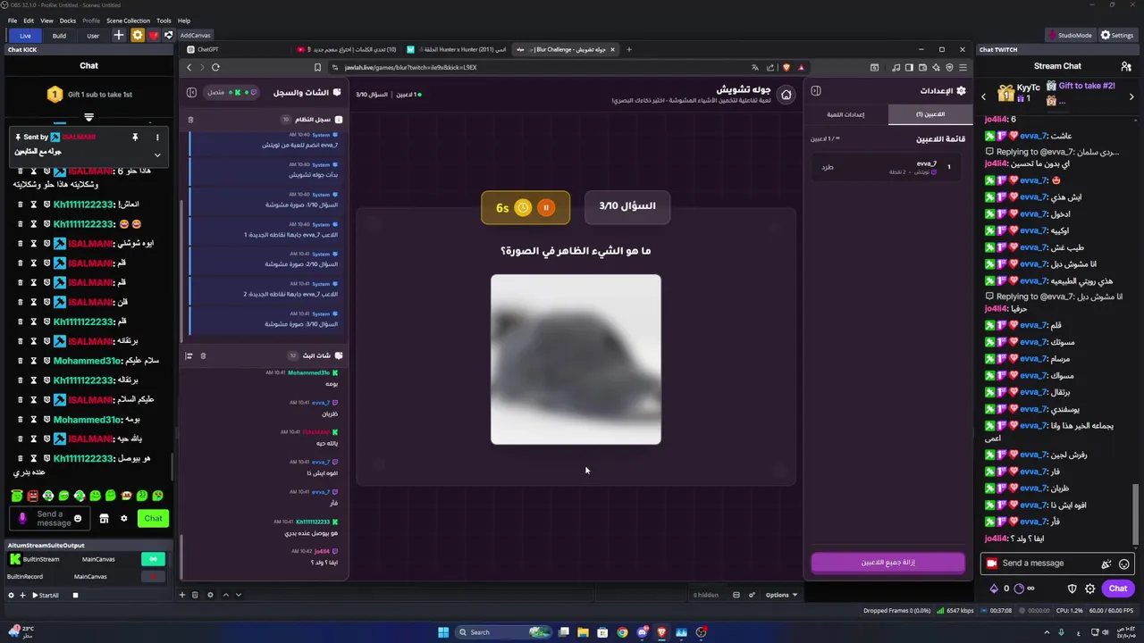Screen dimensions: 1144x643
Task: Switch to the إعدادات اللعبة tab
Action: (x=845, y=114)
